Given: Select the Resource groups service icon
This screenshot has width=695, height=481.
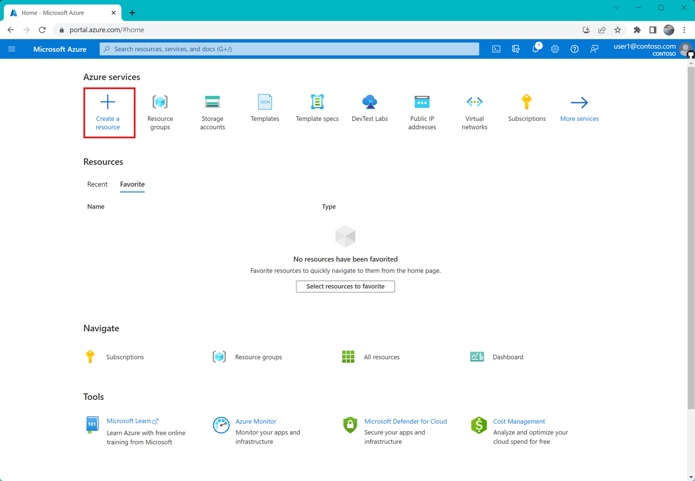Looking at the screenshot, I should (x=160, y=103).
